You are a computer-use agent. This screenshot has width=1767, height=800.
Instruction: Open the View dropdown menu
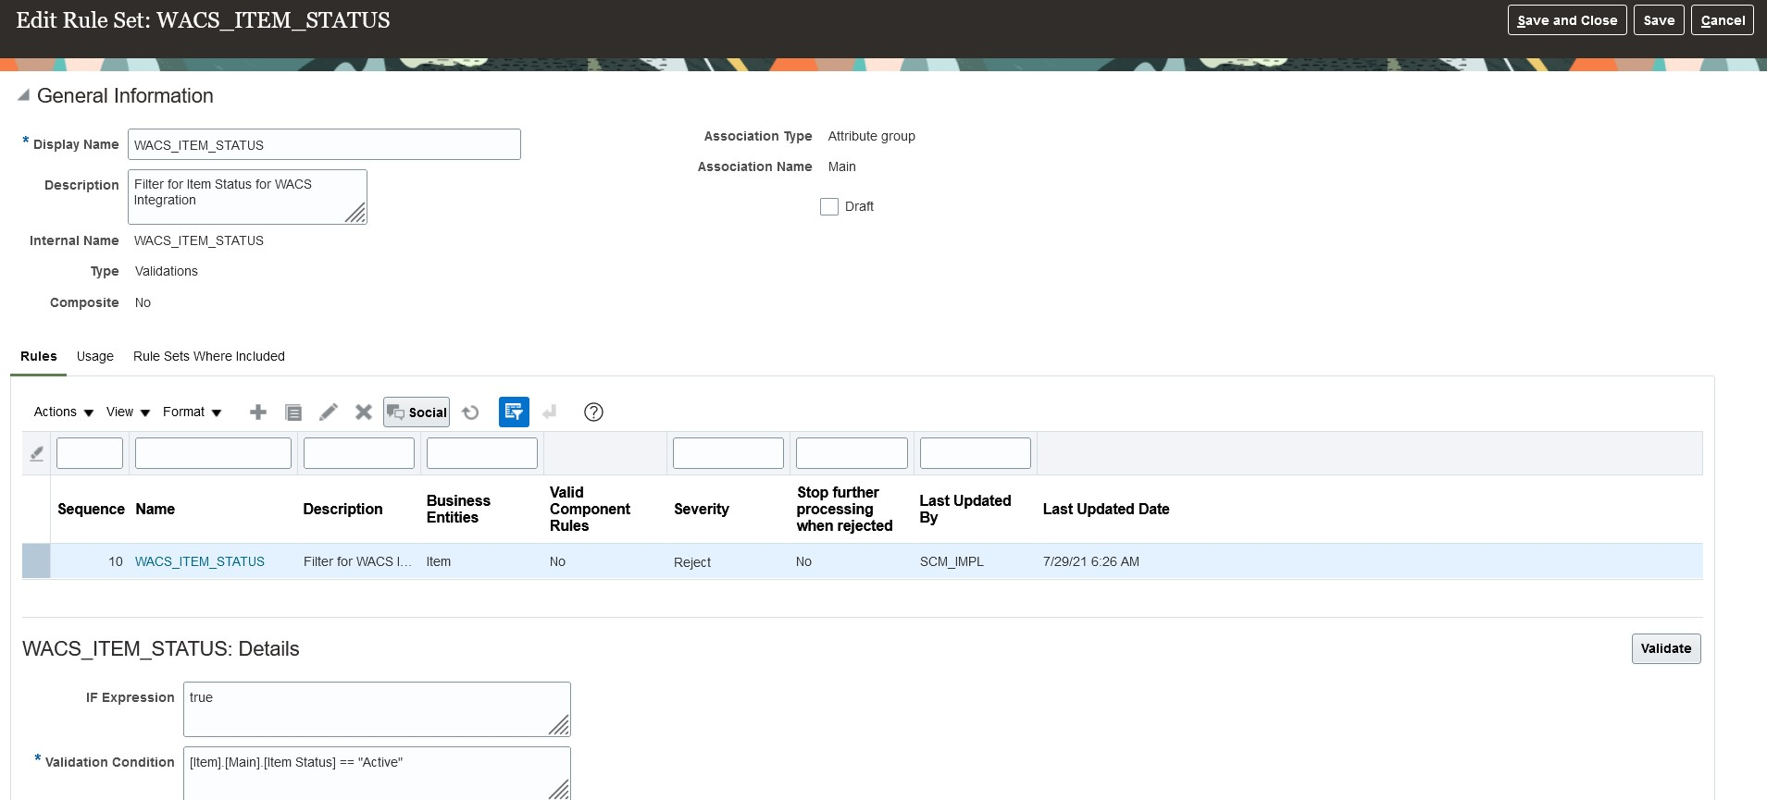[x=129, y=412]
